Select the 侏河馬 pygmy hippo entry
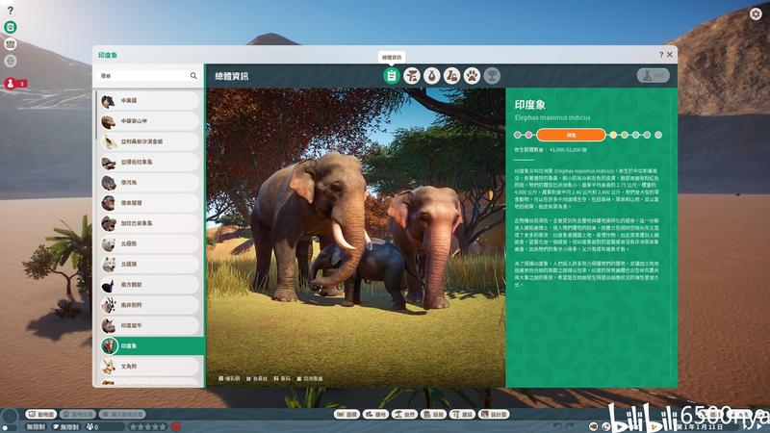This screenshot has width=770, height=433. click(149, 182)
